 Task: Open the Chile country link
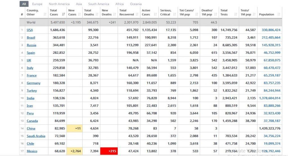pos(30,144)
